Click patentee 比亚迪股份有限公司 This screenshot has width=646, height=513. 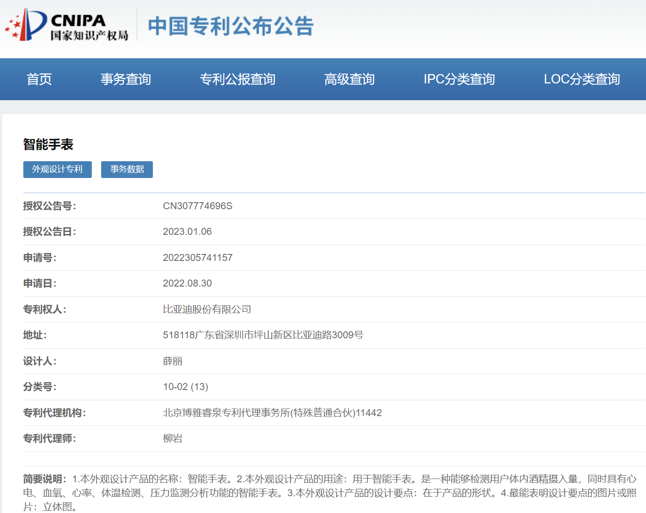207,309
